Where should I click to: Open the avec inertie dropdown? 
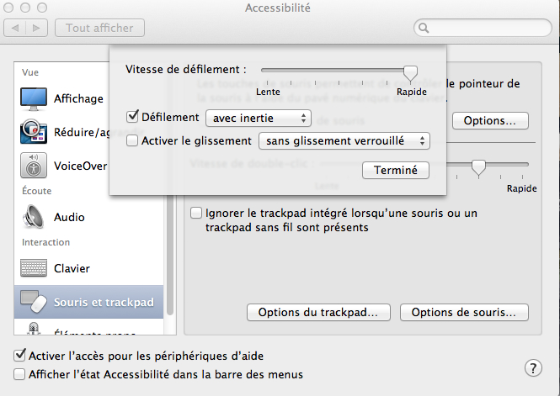259,119
